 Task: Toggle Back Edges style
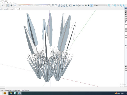77,6
